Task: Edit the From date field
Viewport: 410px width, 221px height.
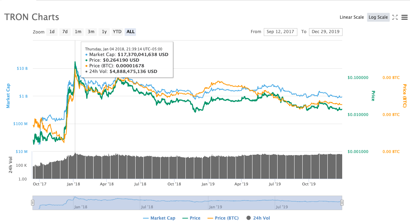Action: (280, 32)
